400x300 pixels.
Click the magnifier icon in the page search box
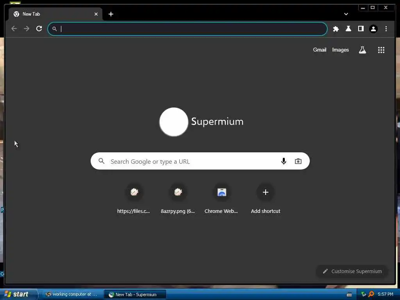click(x=102, y=161)
